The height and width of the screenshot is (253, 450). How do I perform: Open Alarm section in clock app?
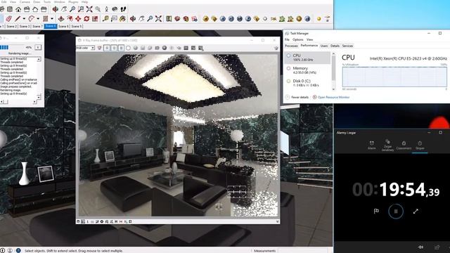[372, 145]
